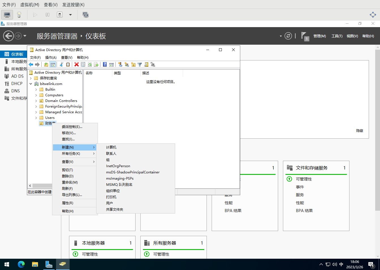
Task: Go up one level via folder icon
Action: pyautogui.click(x=46, y=64)
